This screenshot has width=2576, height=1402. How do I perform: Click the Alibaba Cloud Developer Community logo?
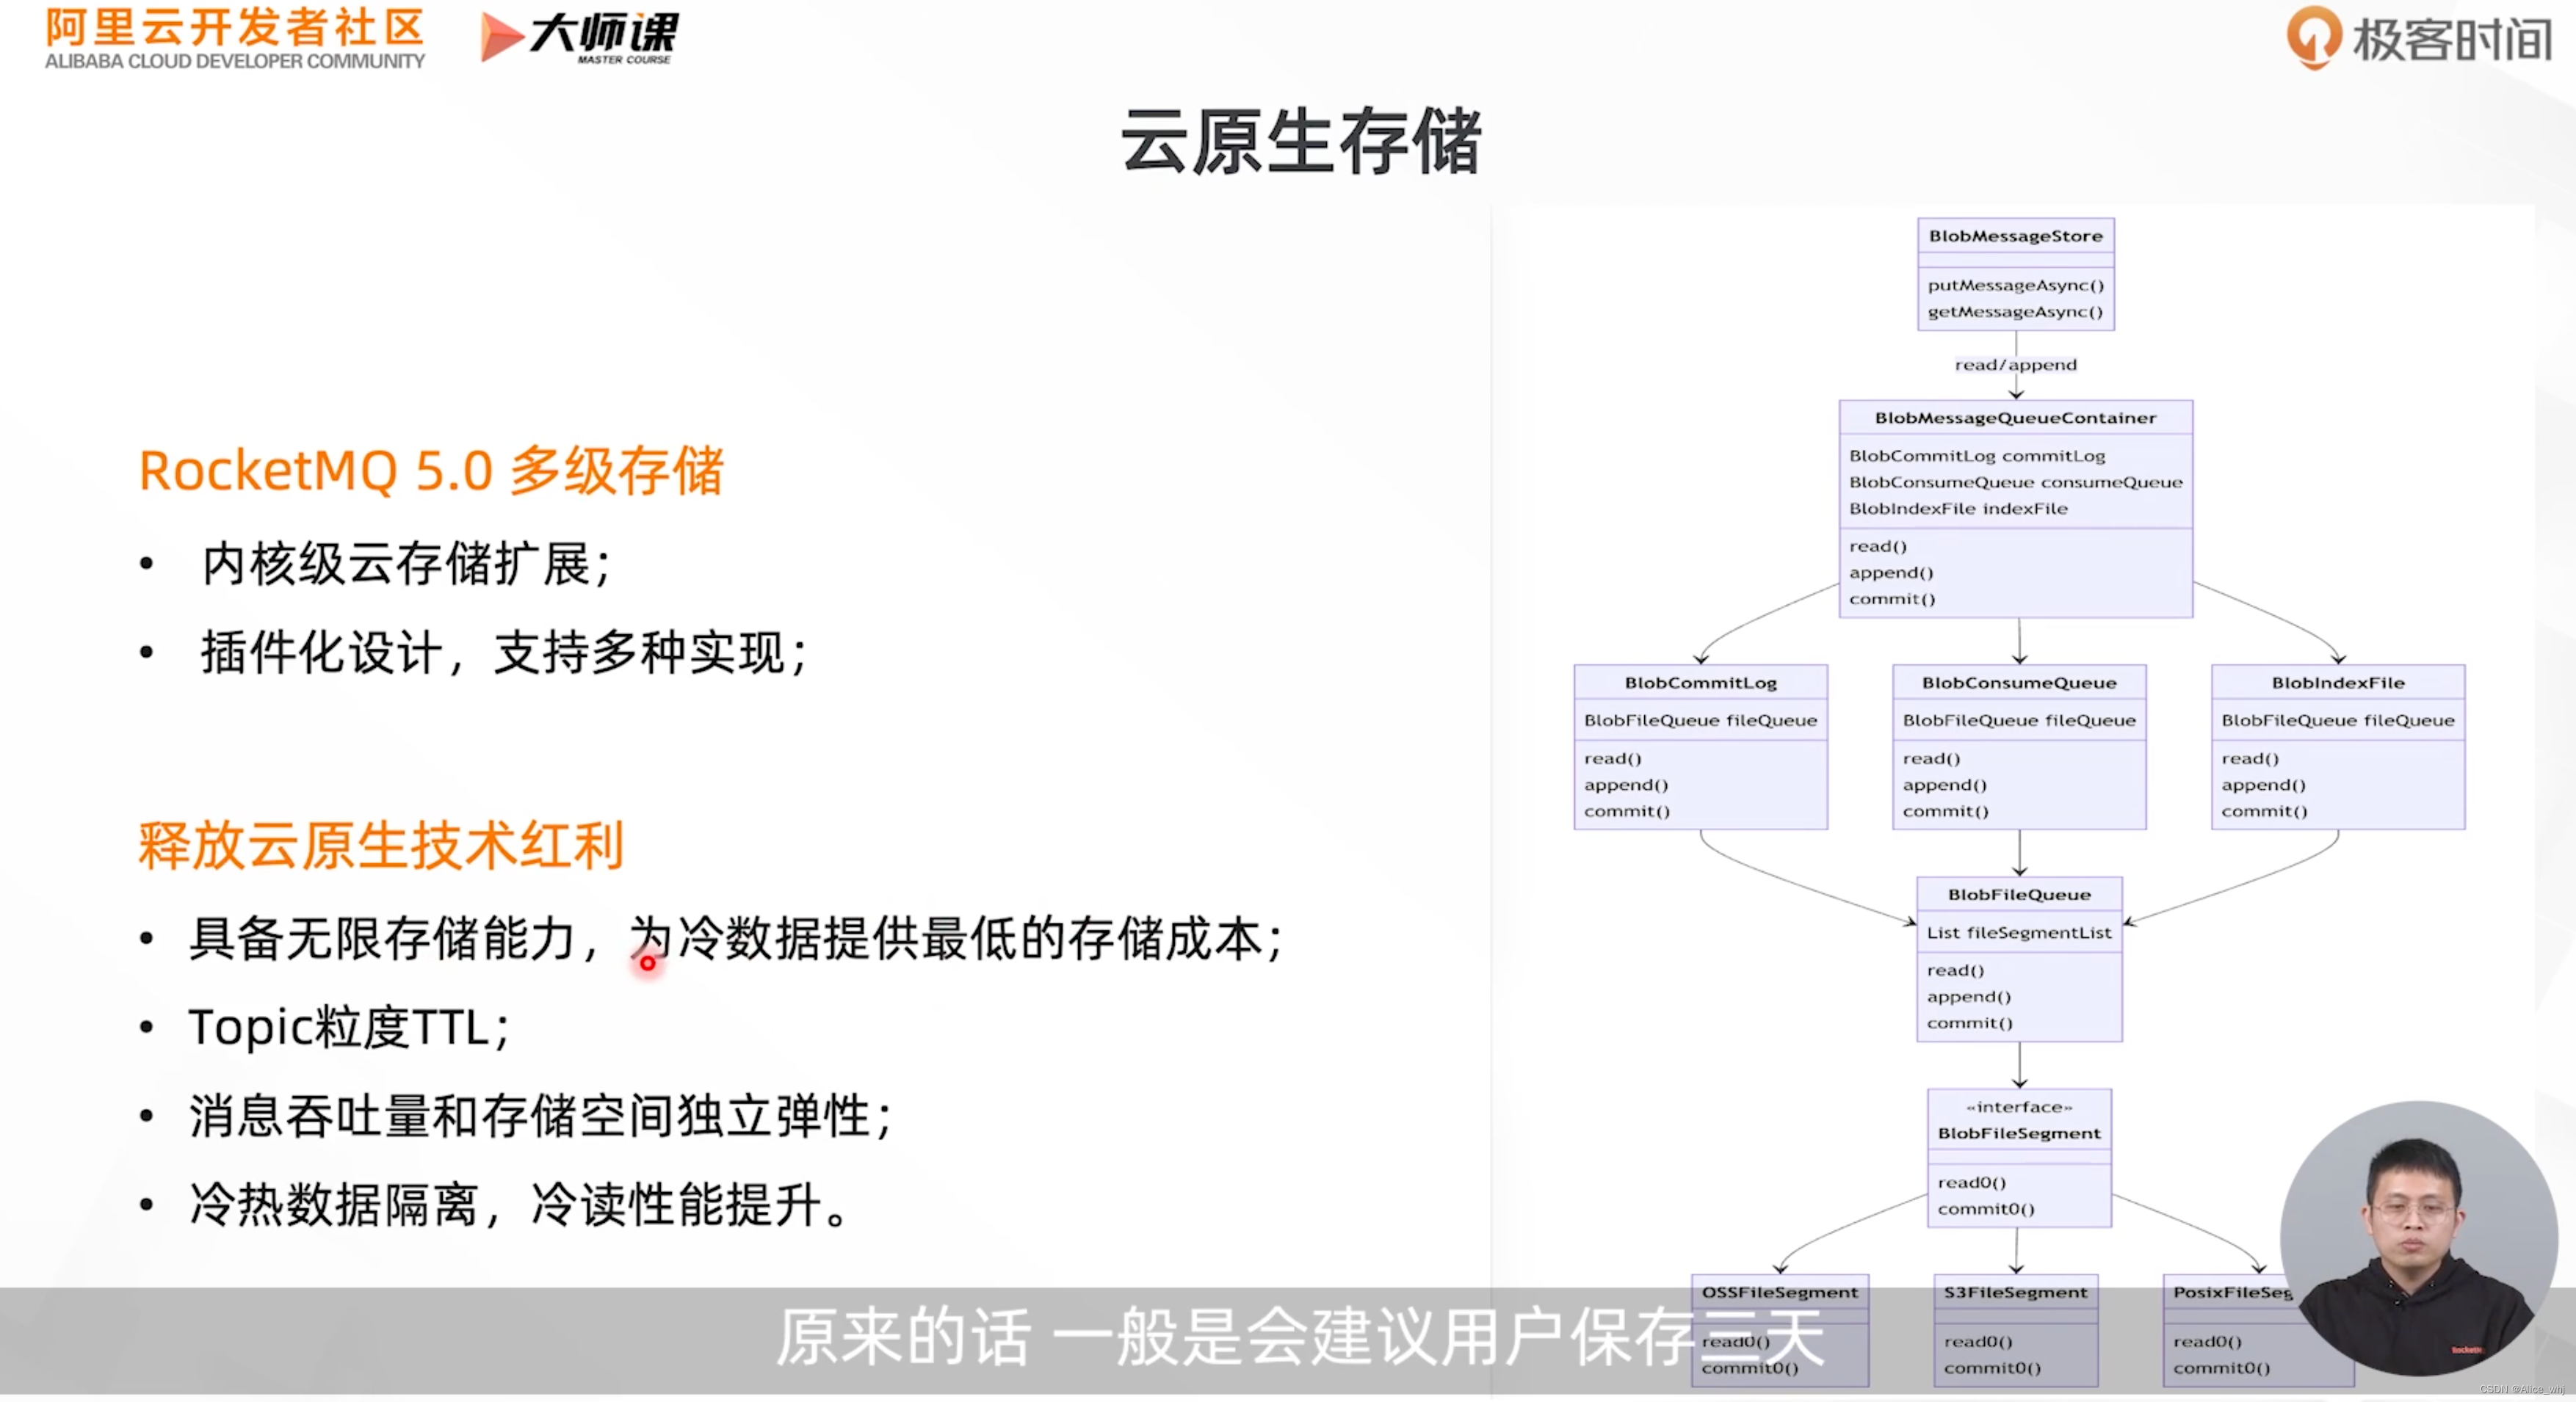pos(235,39)
